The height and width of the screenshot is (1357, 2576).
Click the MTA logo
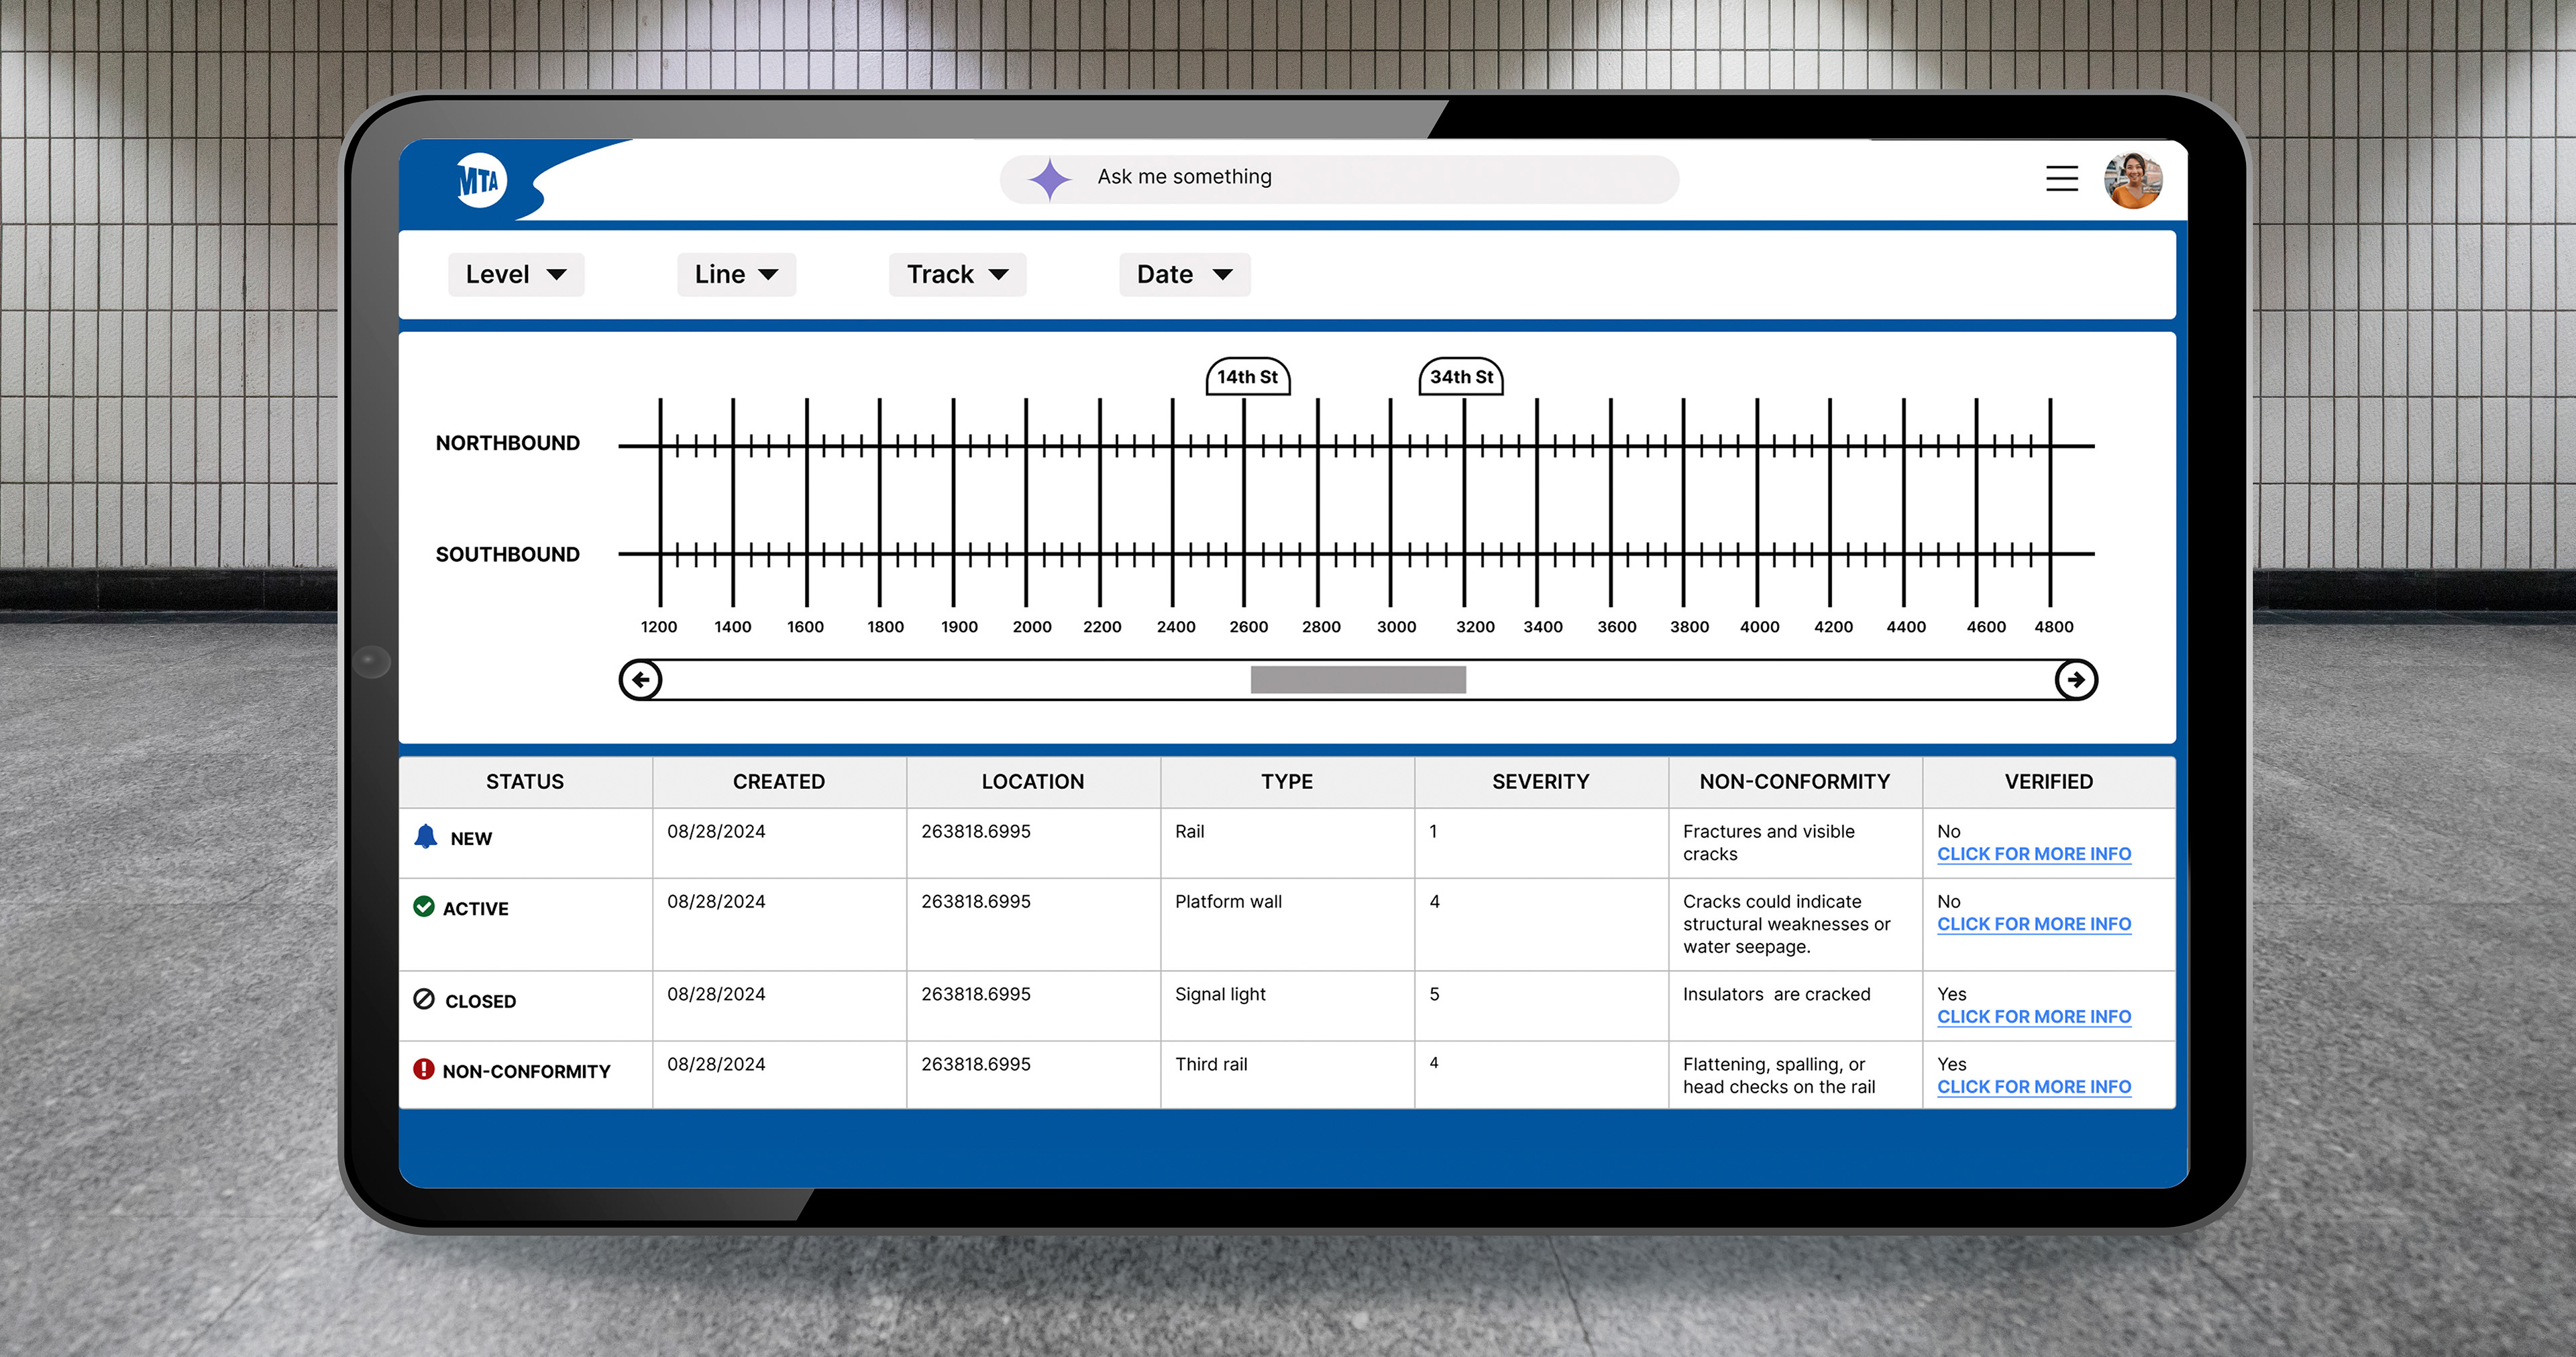pyautogui.click(x=481, y=181)
